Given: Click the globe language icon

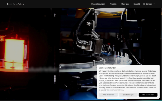Looking at the screenshot, I should pyautogui.click(x=144, y=4).
